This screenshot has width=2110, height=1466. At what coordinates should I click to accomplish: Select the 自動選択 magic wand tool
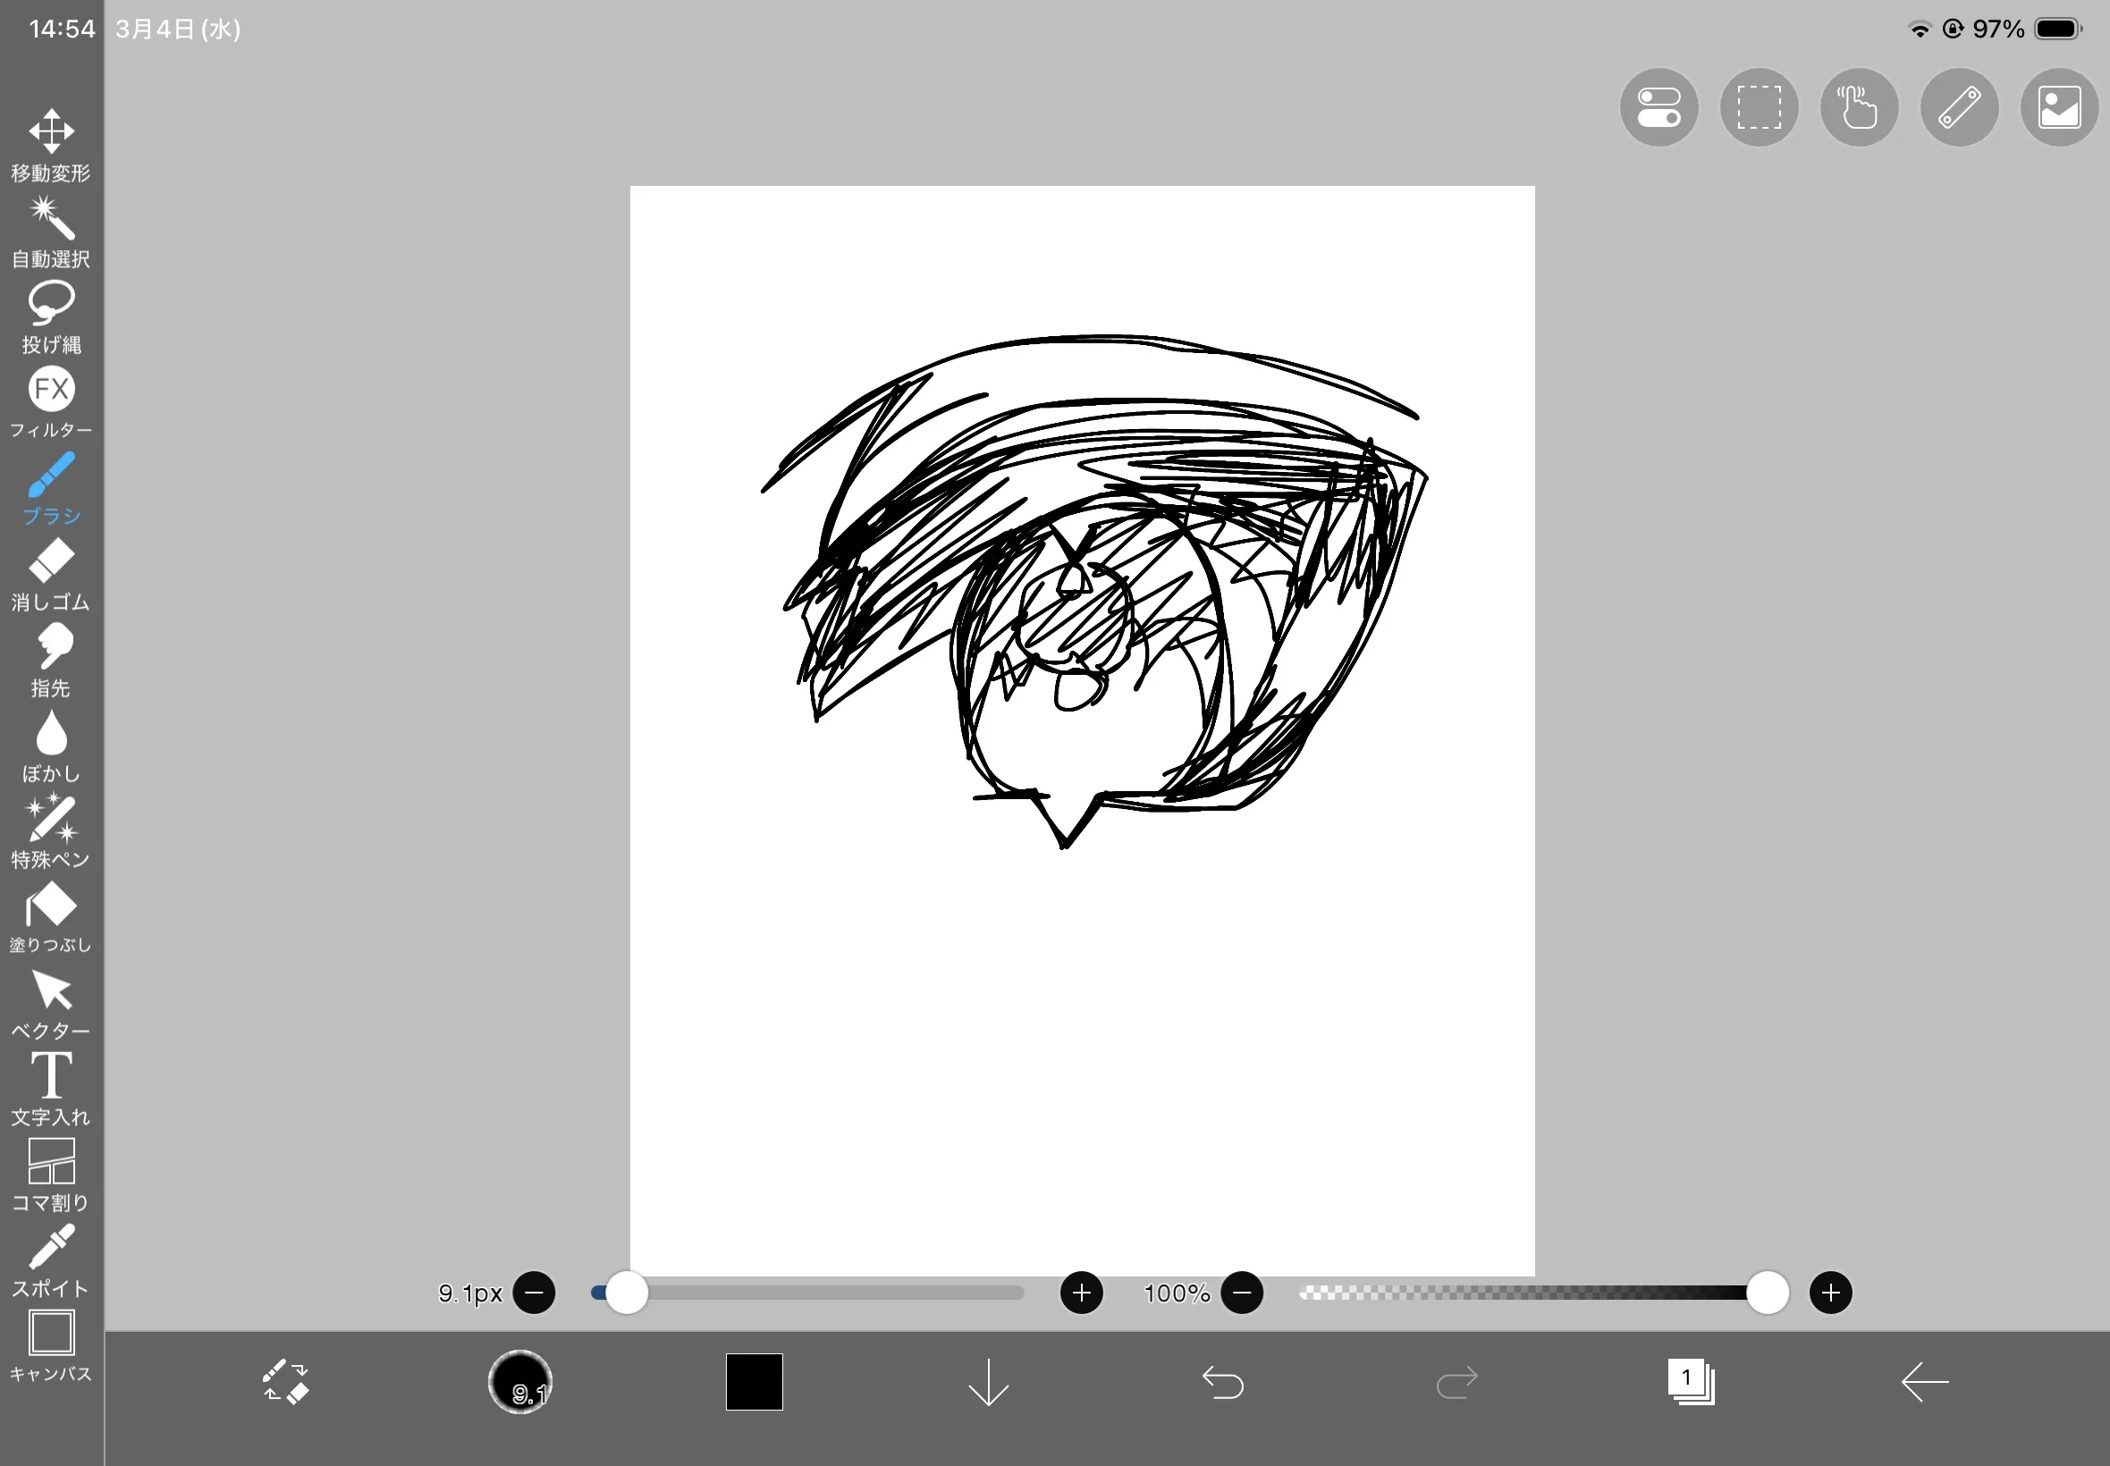tap(52, 232)
